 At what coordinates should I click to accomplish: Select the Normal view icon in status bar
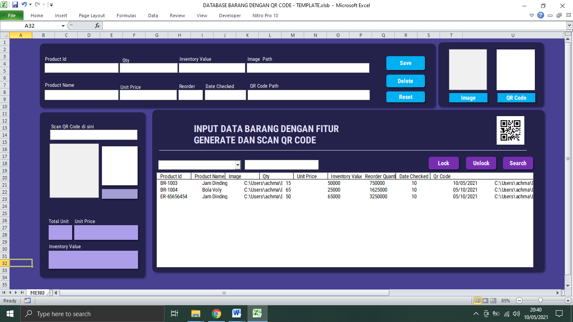(477, 300)
